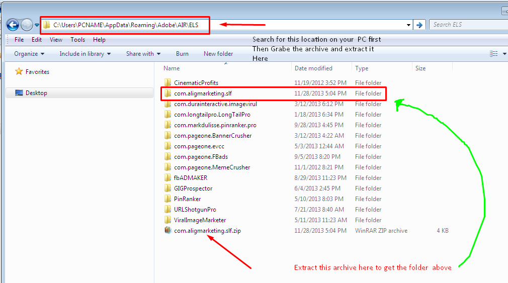
Task: Click the WinRAR ZIP archive type text
Action: 381,231
